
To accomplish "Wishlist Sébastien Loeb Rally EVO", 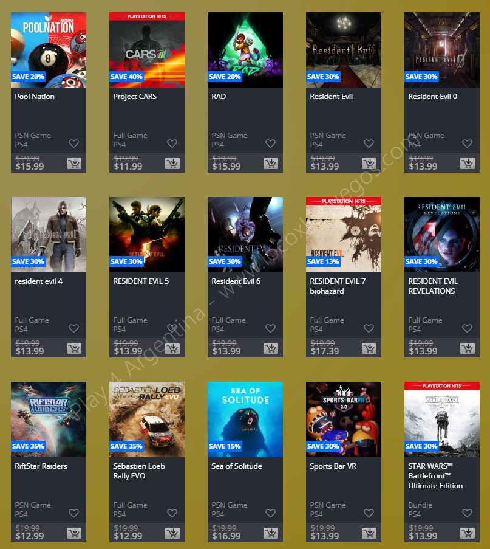I will [x=172, y=513].
